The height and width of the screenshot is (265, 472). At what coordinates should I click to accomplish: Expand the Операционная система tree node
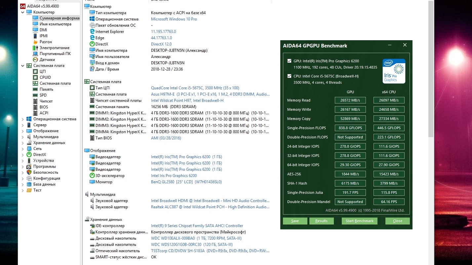(x=23, y=119)
